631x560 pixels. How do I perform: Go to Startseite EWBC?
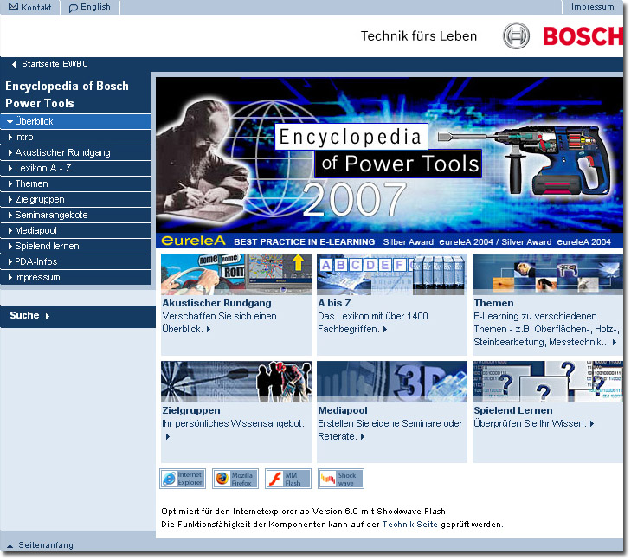coord(55,64)
